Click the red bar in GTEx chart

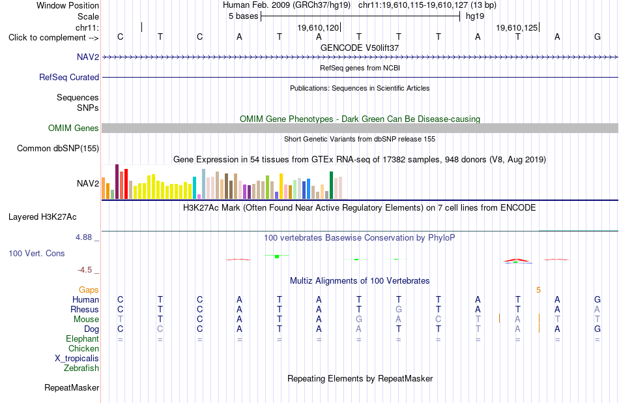126,184
